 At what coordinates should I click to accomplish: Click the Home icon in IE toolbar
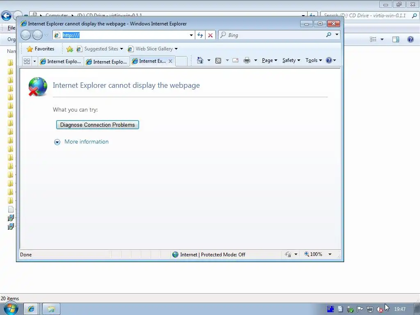(200, 60)
